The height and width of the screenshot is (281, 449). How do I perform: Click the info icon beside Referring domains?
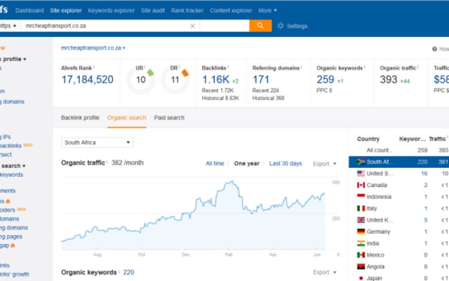pos(301,67)
